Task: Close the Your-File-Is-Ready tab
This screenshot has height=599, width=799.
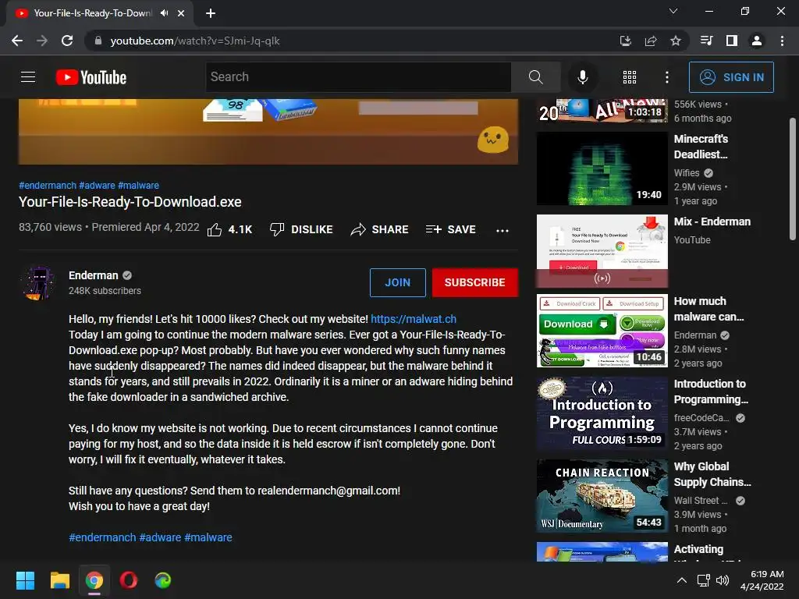Action: click(181, 13)
